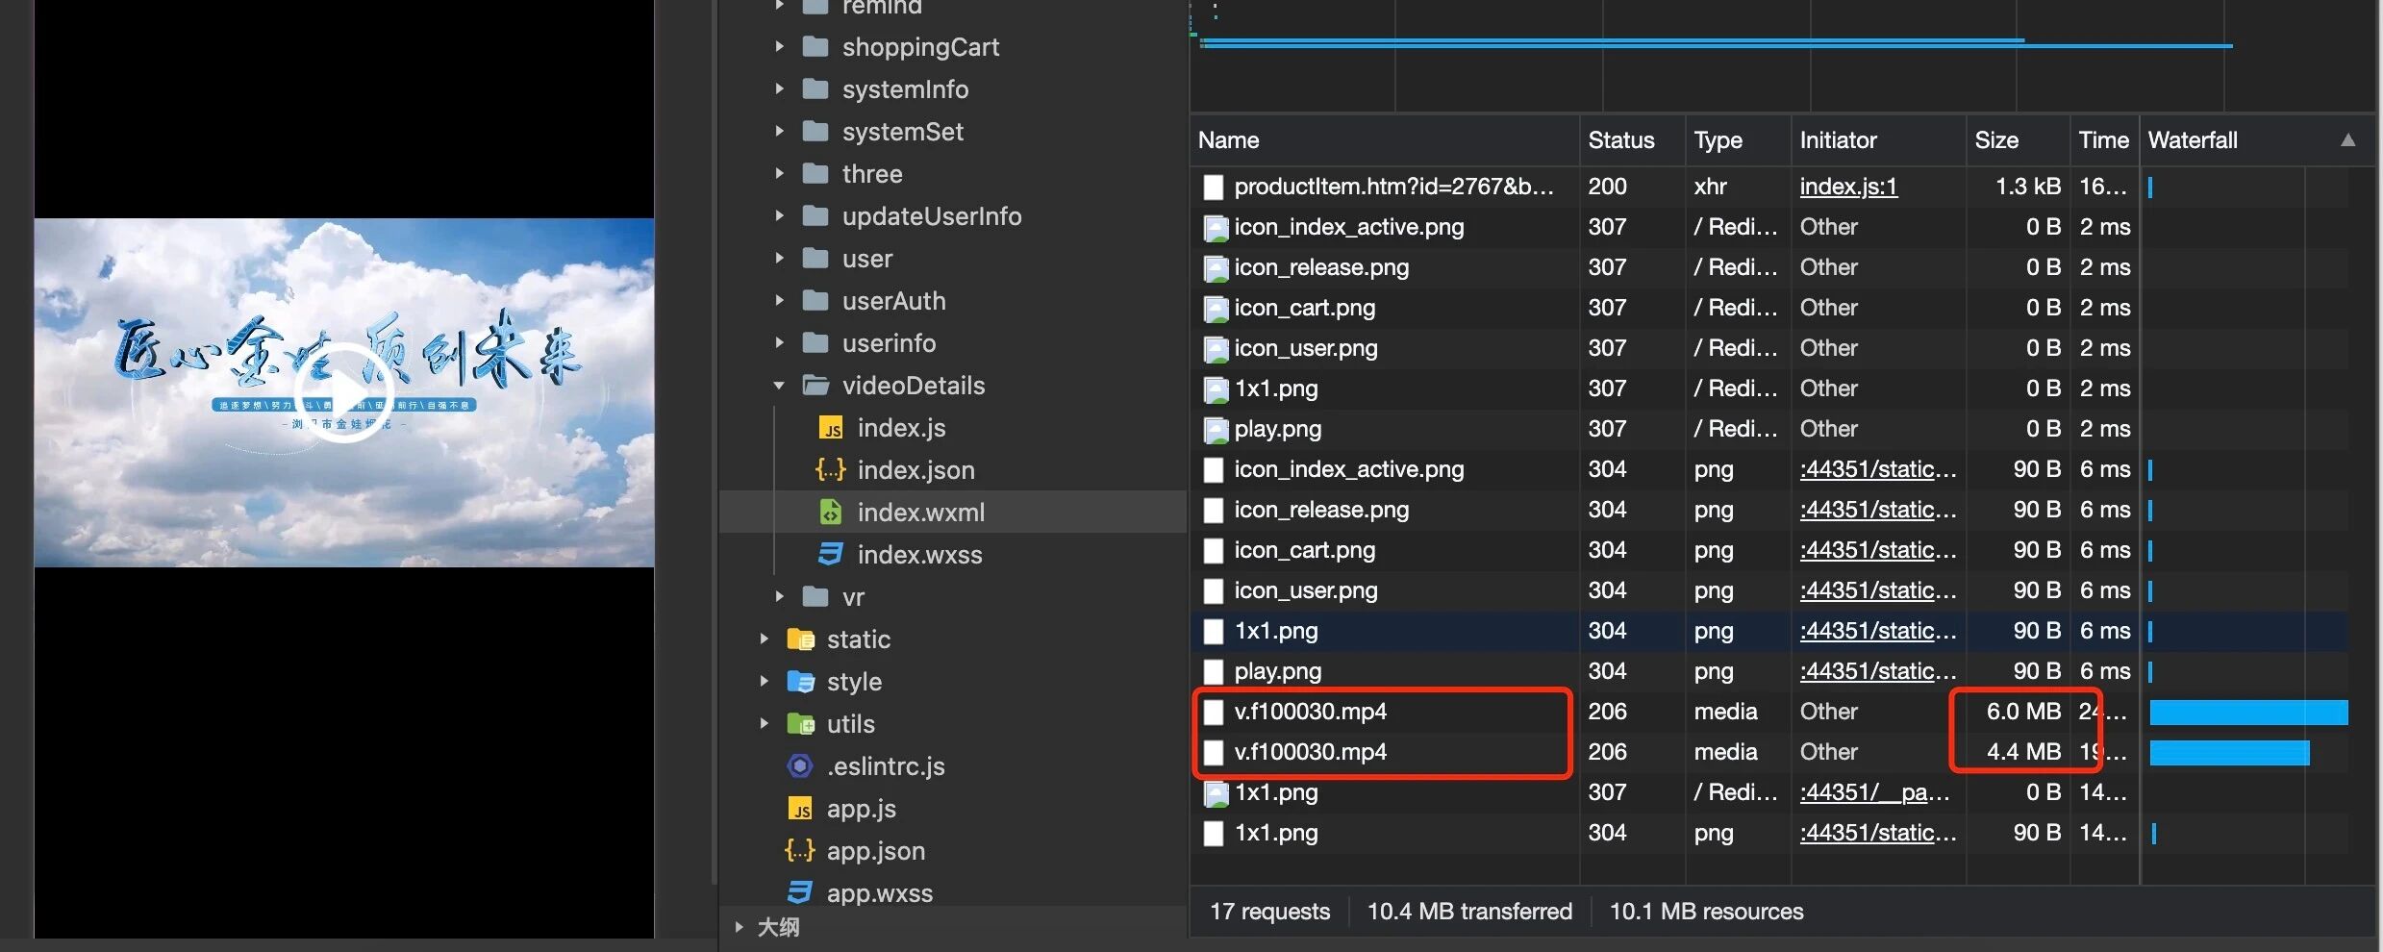Select icon_release.png 304 request
Viewport: 2383px width, 952px height.
(x=1769, y=510)
